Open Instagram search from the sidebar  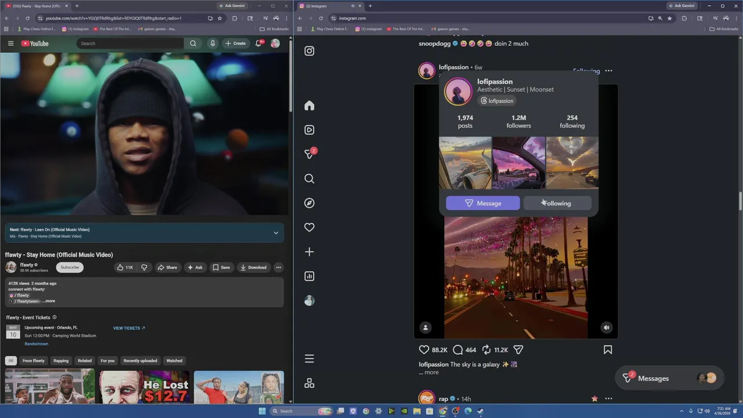pos(309,179)
